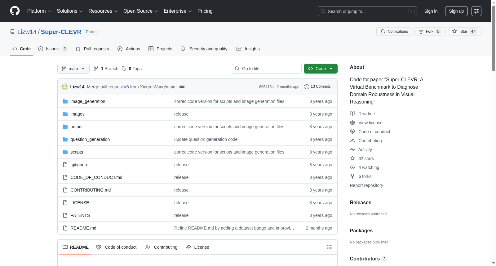
Task: Click the images folder icon
Action: click(65, 114)
